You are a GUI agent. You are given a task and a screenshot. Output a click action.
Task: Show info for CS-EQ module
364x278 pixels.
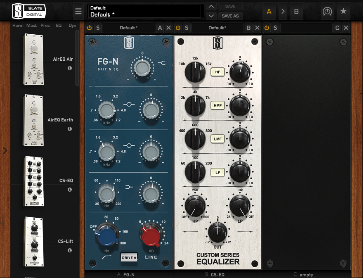coord(70,190)
